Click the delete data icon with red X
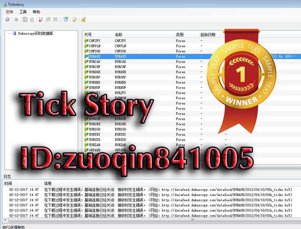 (41, 19)
